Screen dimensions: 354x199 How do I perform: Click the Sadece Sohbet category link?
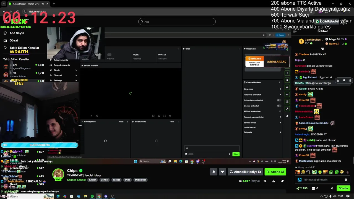point(76,180)
